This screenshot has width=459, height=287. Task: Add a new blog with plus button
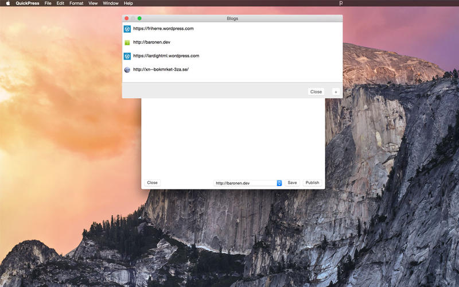336,92
